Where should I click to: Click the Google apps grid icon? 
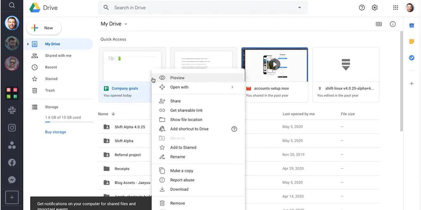tap(396, 7)
